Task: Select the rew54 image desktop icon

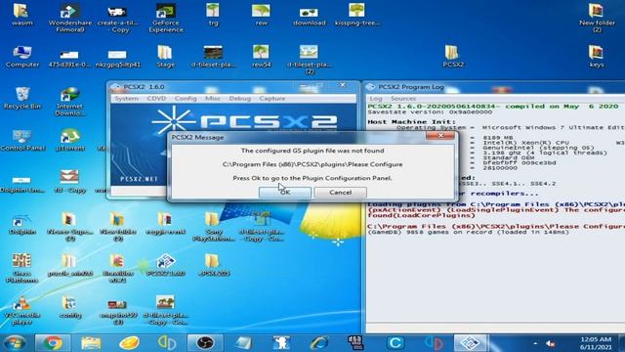Action: click(261, 57)
